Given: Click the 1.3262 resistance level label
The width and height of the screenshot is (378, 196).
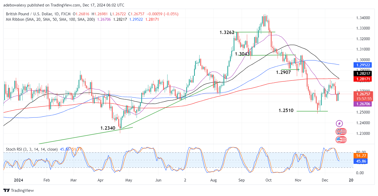Looking at the screenshot, I should [227, 33].
